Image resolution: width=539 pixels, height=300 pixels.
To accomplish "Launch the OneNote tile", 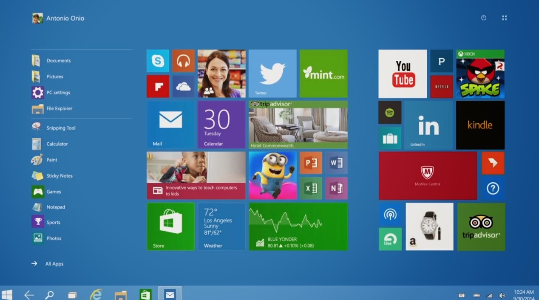I will tap(336, 188).
